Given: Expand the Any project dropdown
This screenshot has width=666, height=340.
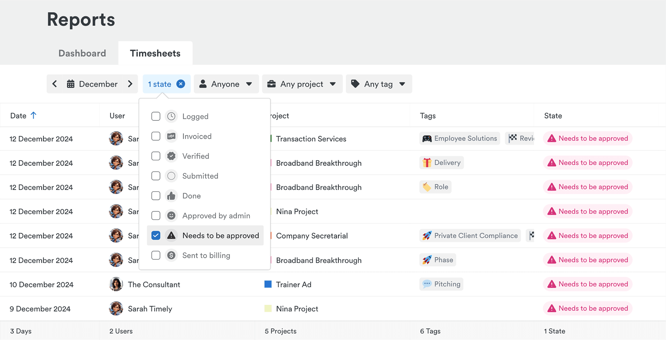Looking at the screenshot, I should 302,84.
